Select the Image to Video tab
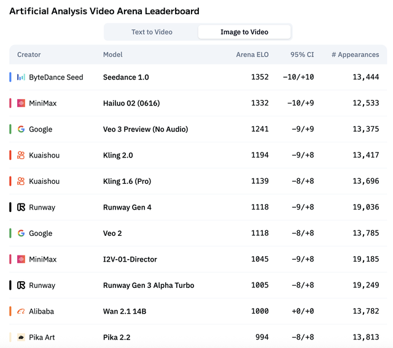This screenshot has height=348, width=393. (244, 32)
